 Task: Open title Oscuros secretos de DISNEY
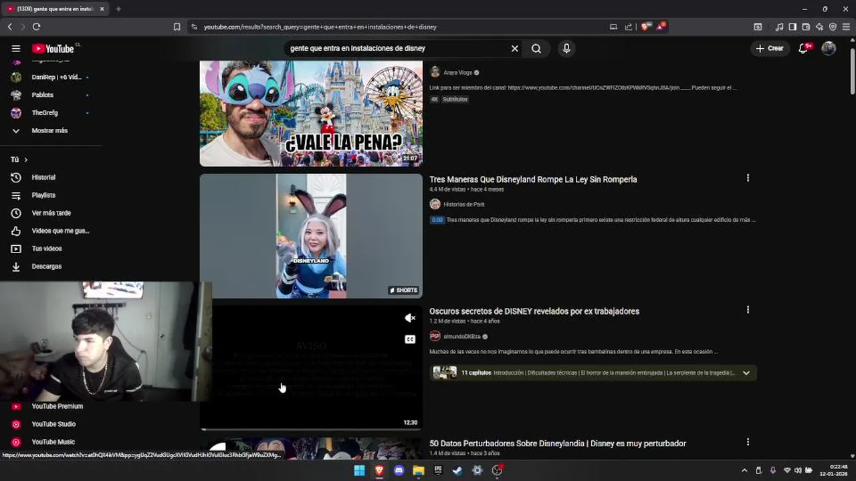coord(534,311)
